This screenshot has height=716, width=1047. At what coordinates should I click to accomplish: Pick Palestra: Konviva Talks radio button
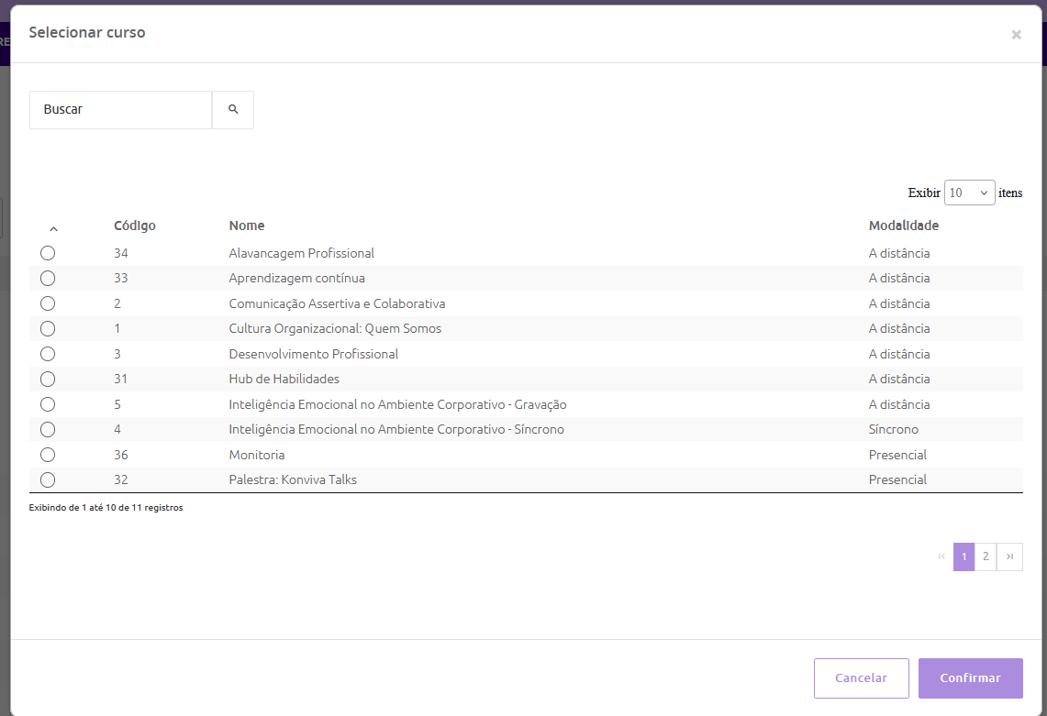coord(48,479)
